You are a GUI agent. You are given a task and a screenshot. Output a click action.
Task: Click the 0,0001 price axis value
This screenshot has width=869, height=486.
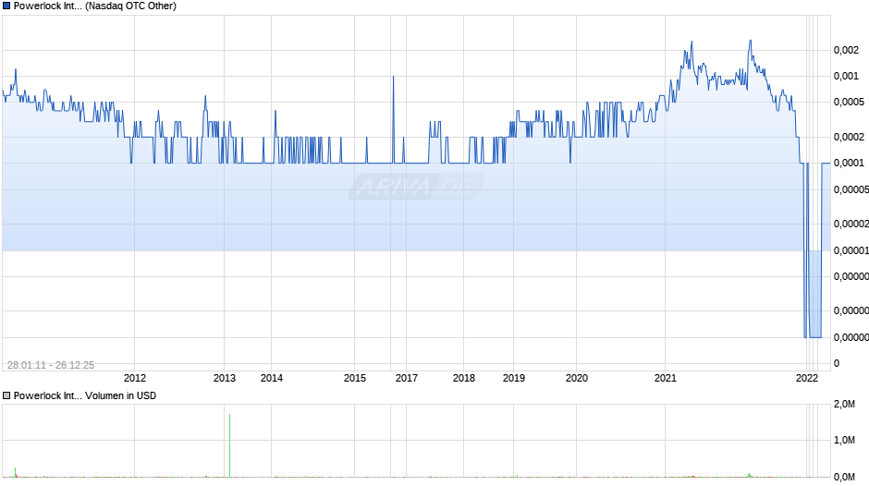tap(849, 163)
